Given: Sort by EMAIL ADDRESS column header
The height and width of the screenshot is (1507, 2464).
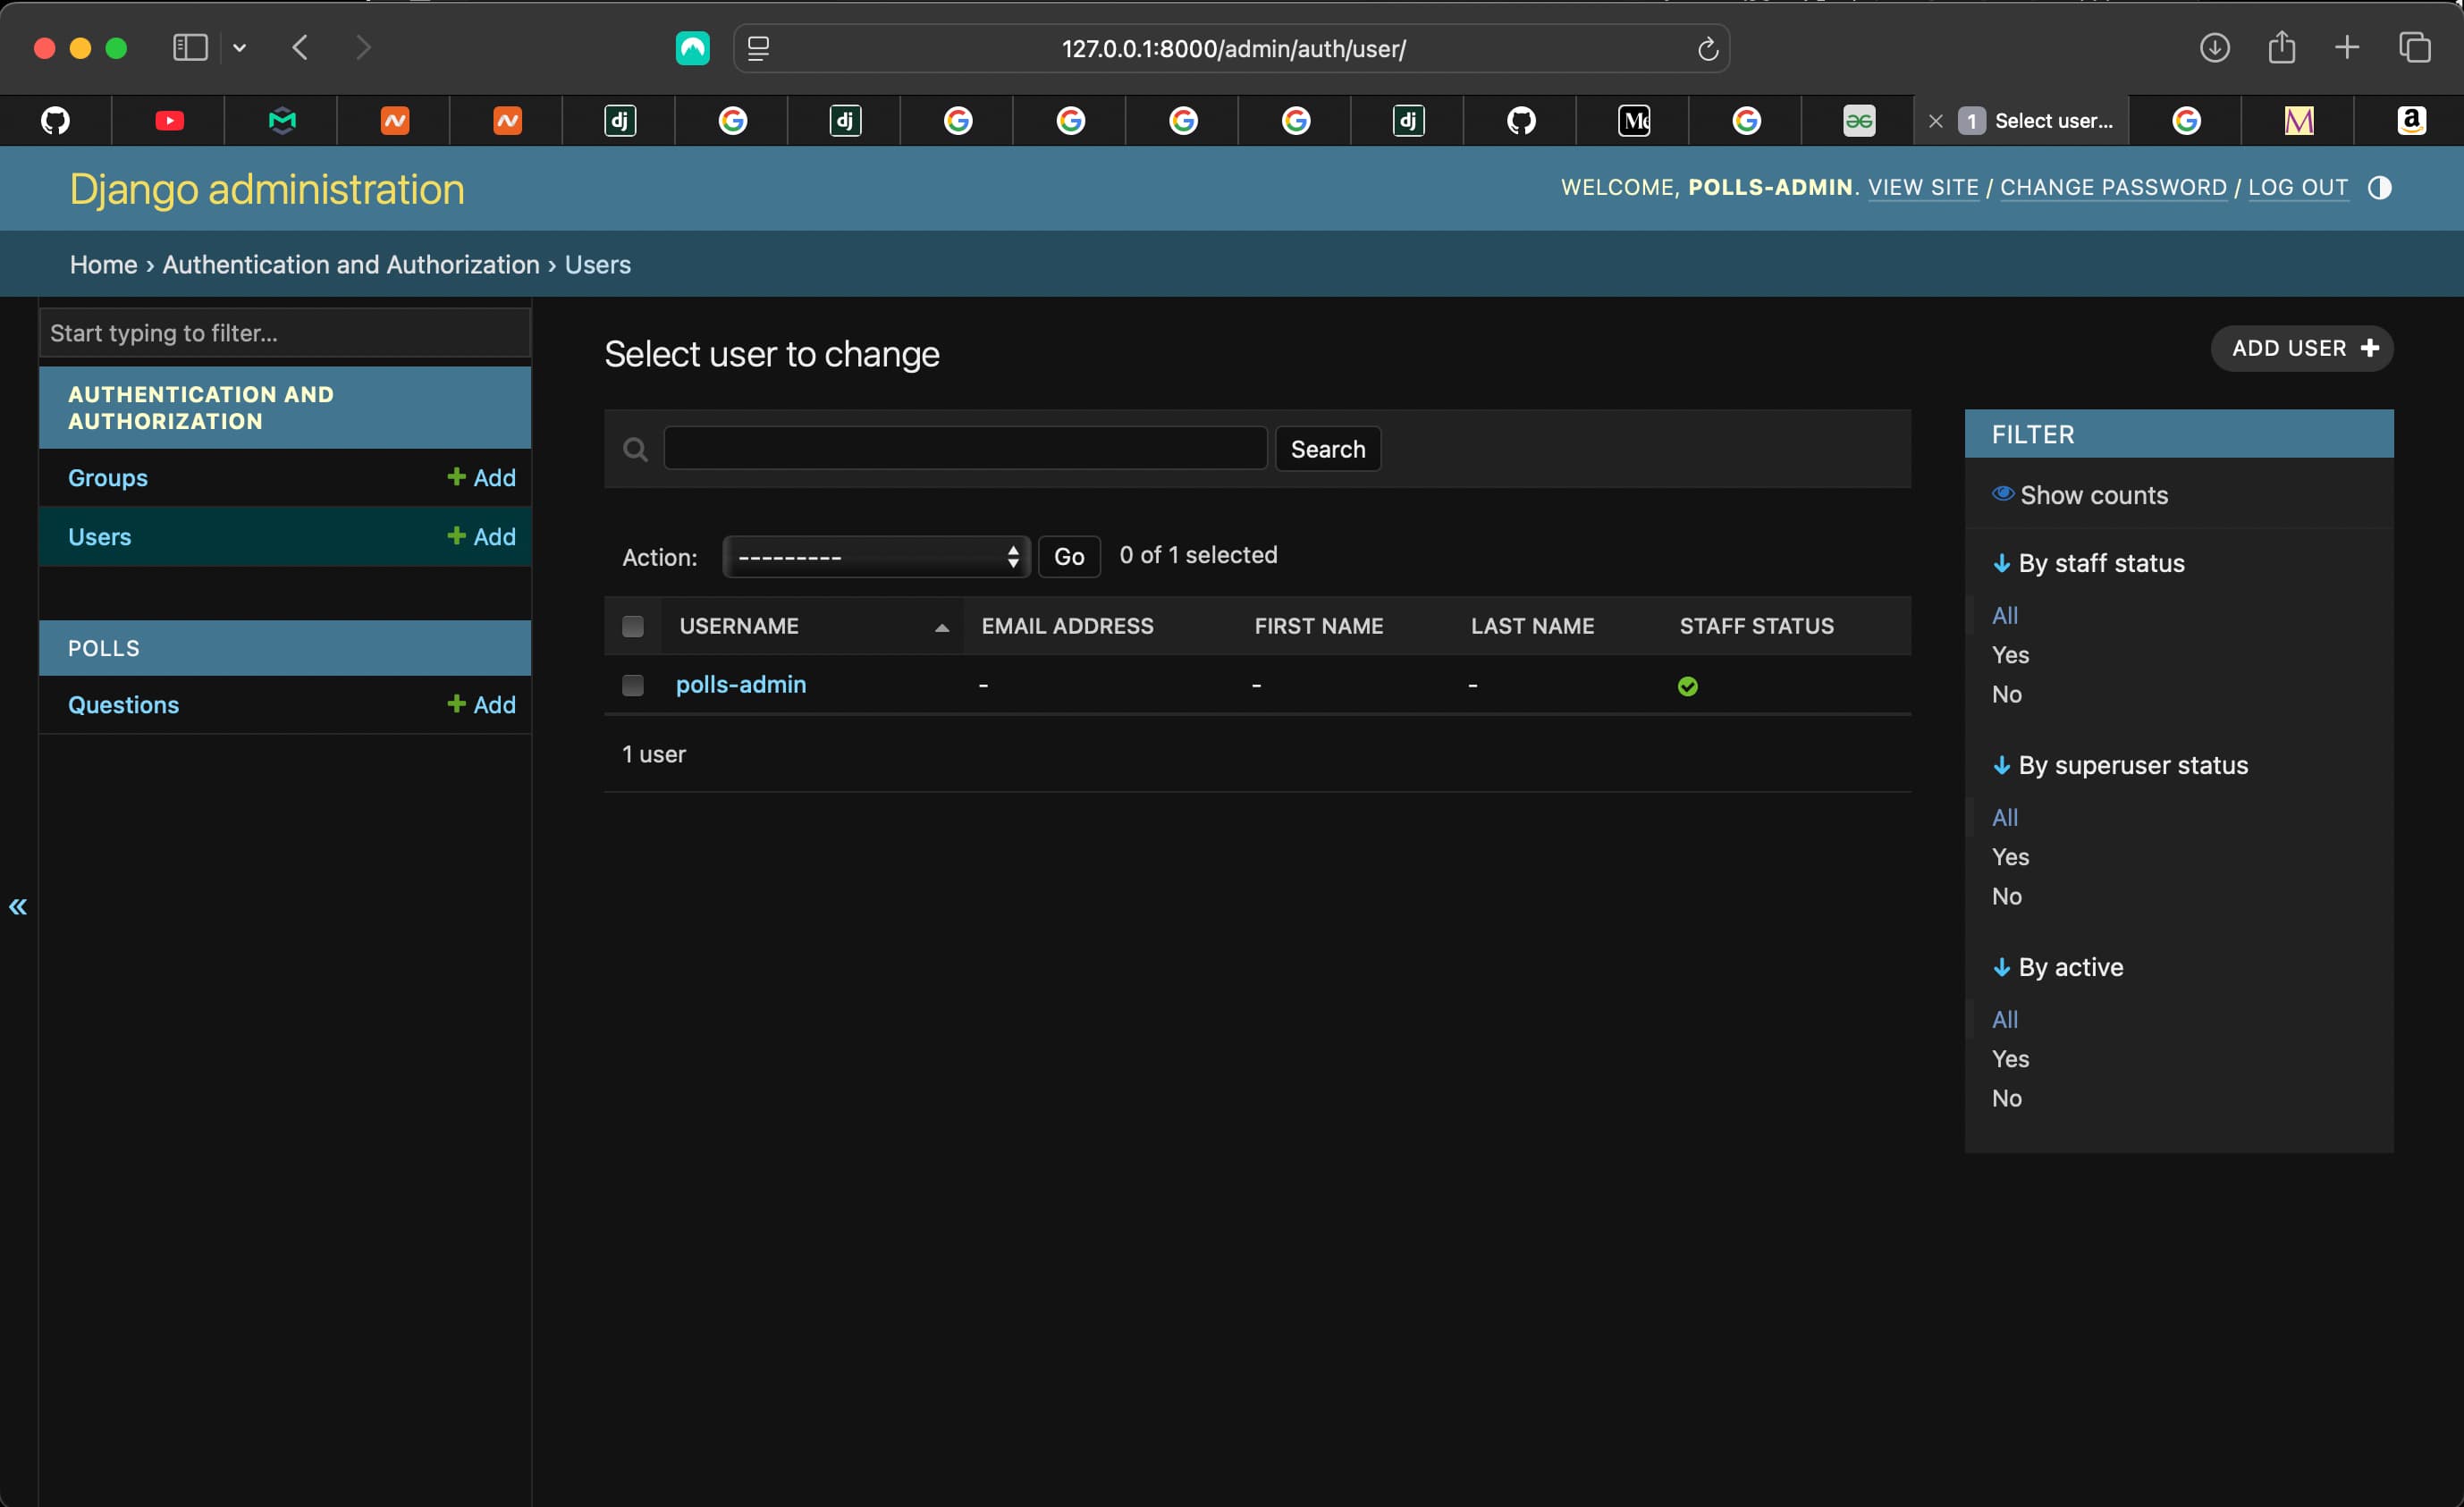Looking at the screenshot, I should click(x=1067, y=626).
